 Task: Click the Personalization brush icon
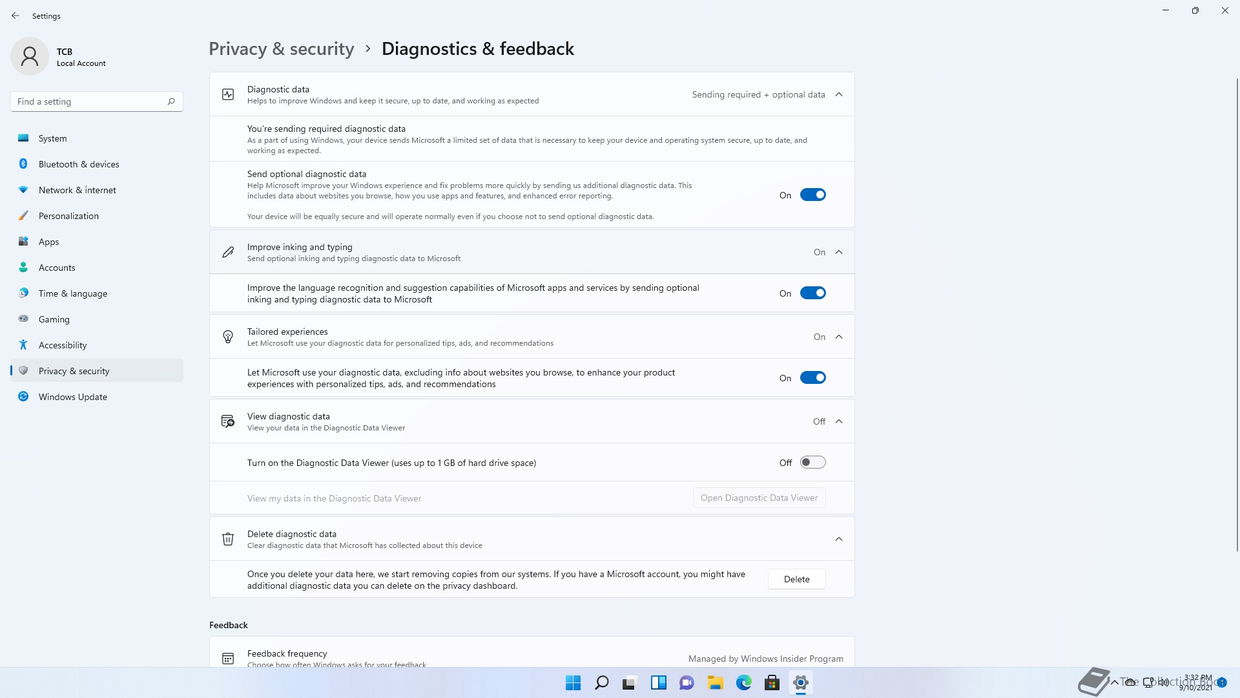click(x=23, y=216)
